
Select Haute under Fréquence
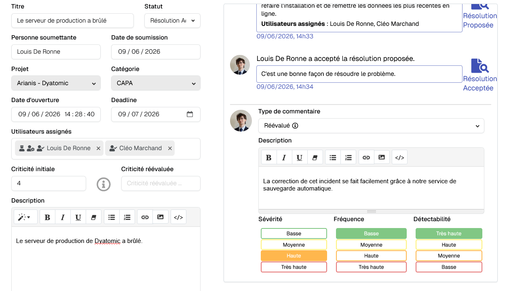[x=371, y=255]
